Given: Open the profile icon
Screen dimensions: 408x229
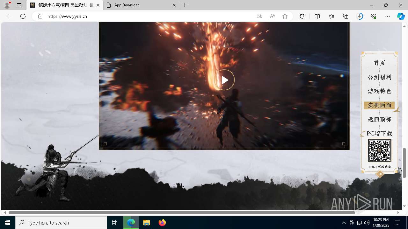Looking at the screenshot, I should point(7,5).
